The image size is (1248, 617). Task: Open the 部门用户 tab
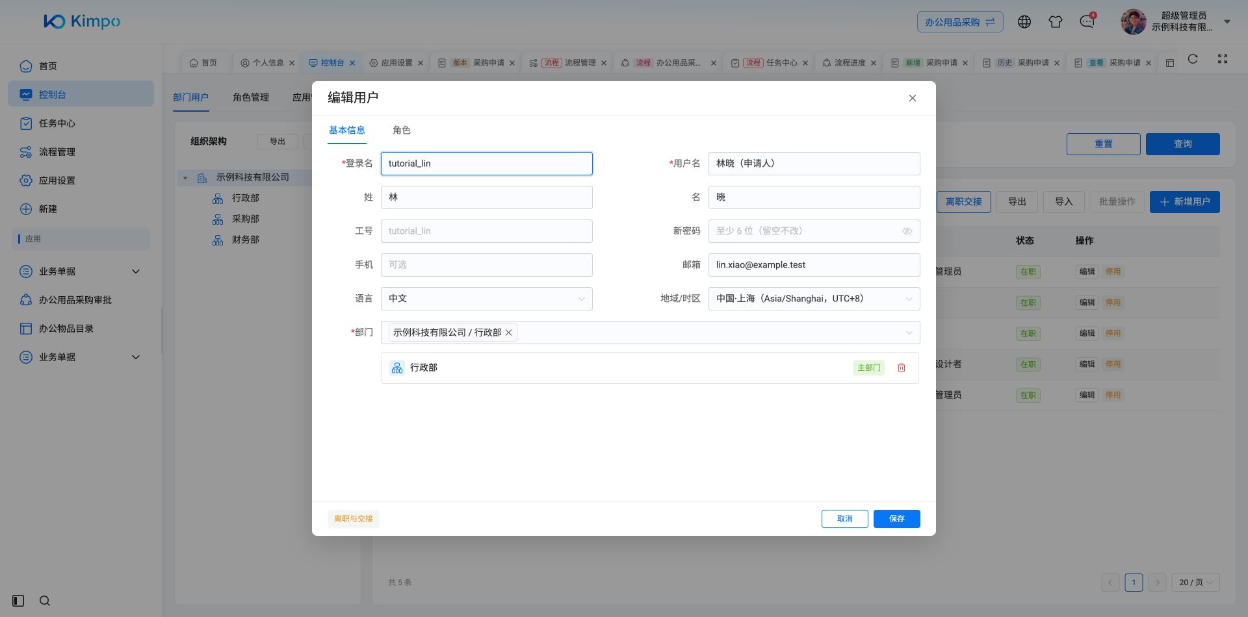pos(191,97)
